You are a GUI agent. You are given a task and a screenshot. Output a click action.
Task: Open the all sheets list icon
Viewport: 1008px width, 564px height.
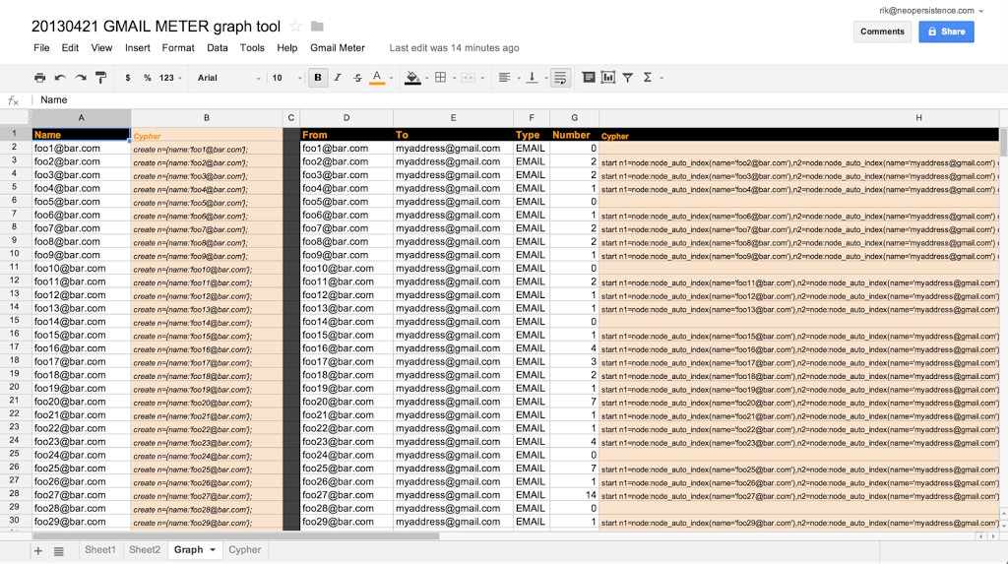[58, 551]
